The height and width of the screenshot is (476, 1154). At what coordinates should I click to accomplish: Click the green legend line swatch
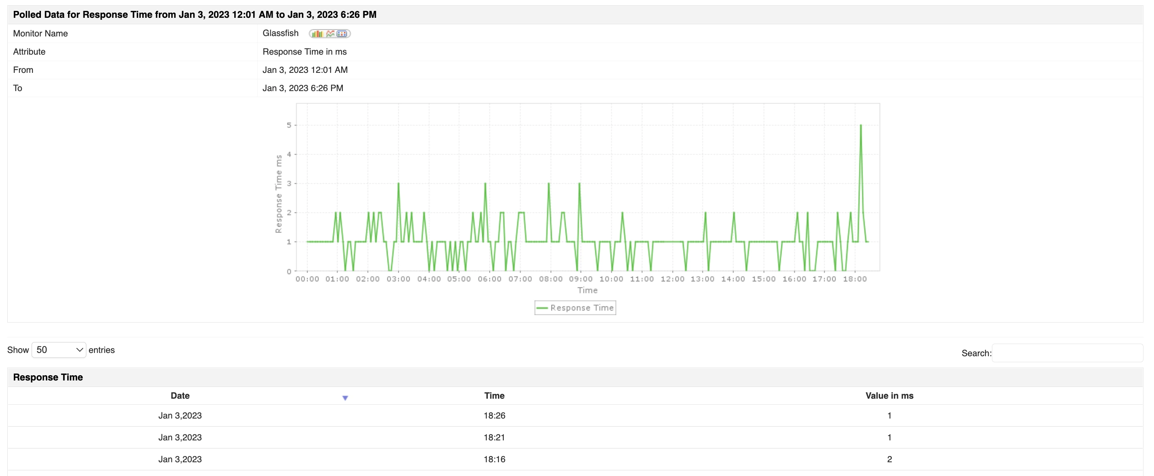542,308
